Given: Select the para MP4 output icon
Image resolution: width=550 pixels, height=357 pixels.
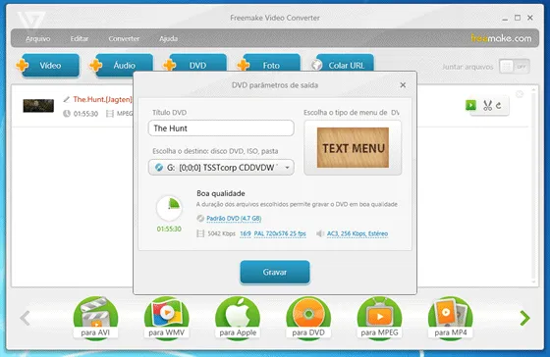Looking at the screenshot, I should click(451, 318).
